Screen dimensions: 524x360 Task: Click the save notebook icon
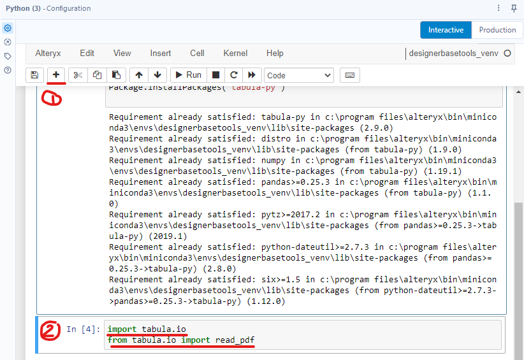coord(34,75)
